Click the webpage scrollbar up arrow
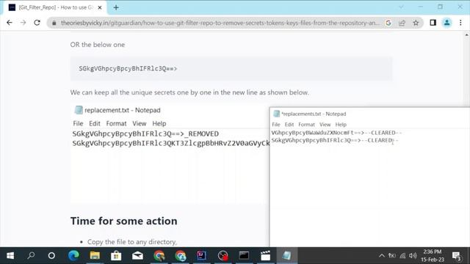This screenshot has height=264, width=470. [466, 35]
